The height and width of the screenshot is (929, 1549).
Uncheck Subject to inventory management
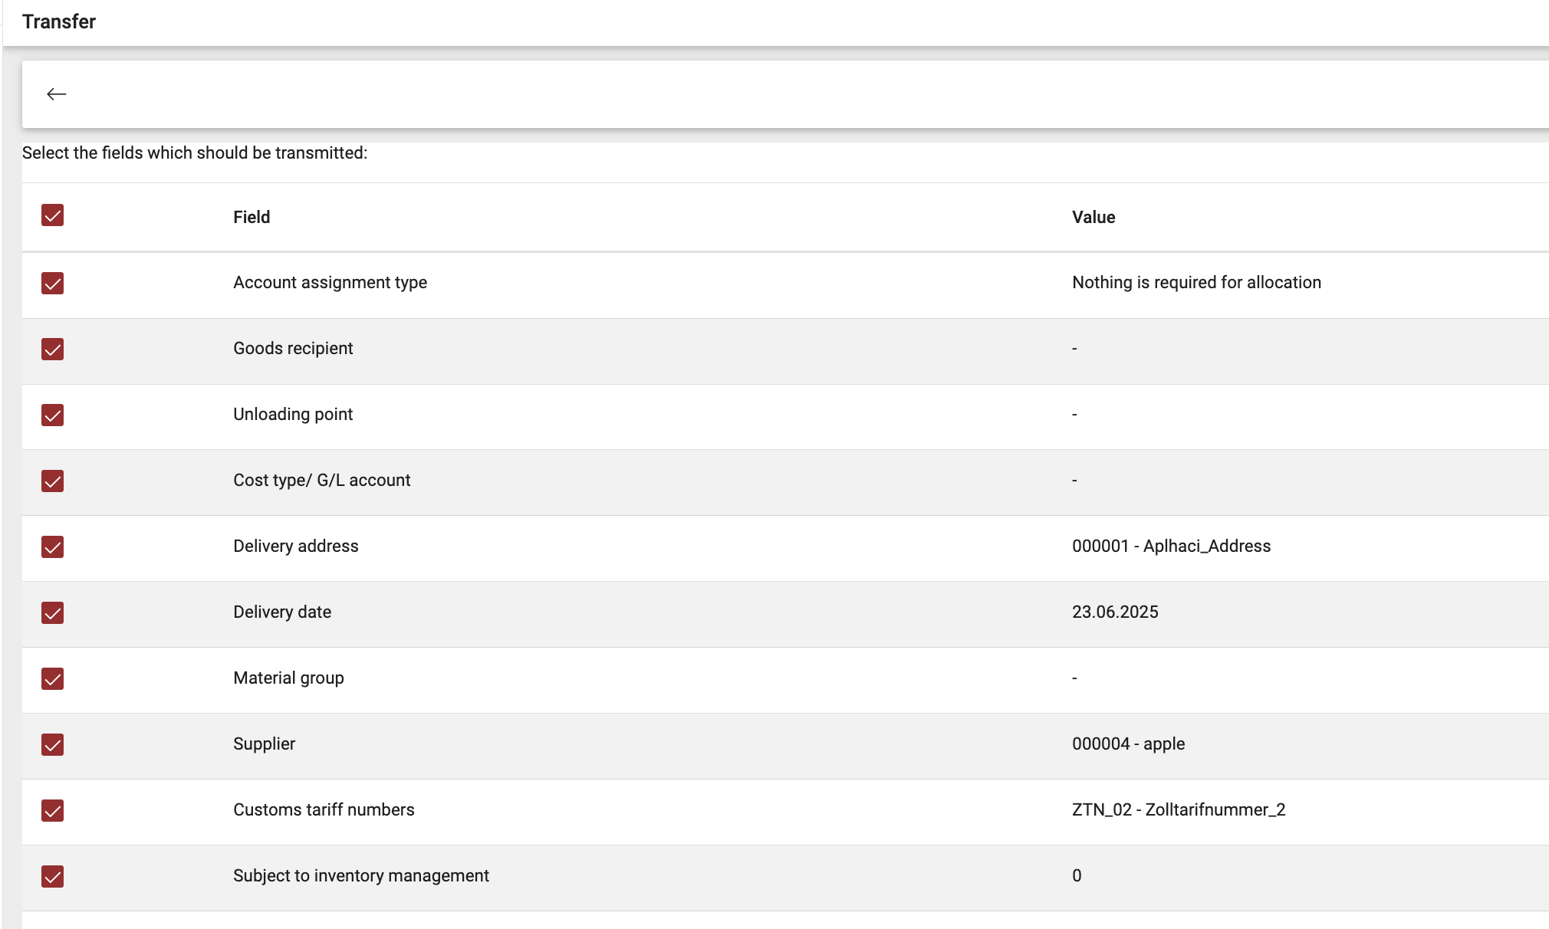click(x=52, y=876)
